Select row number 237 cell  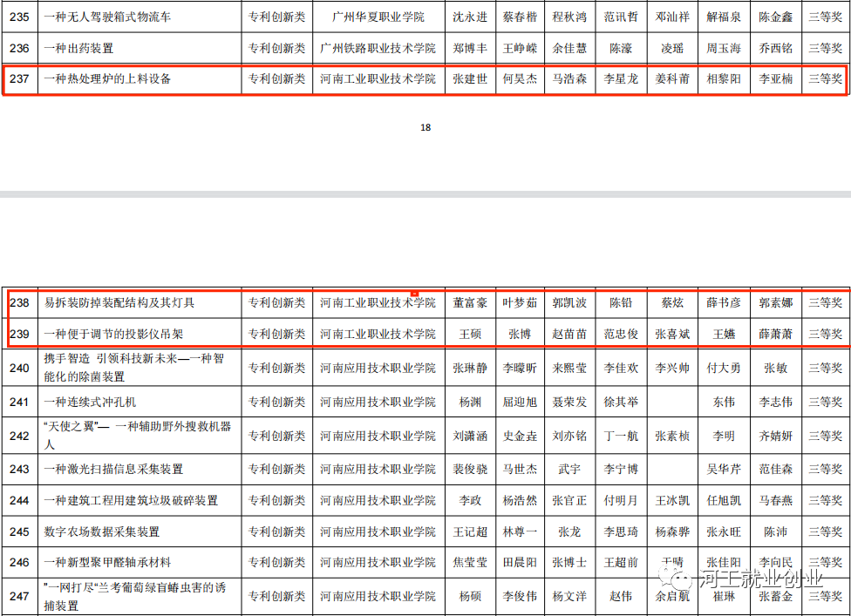[19, 79]
